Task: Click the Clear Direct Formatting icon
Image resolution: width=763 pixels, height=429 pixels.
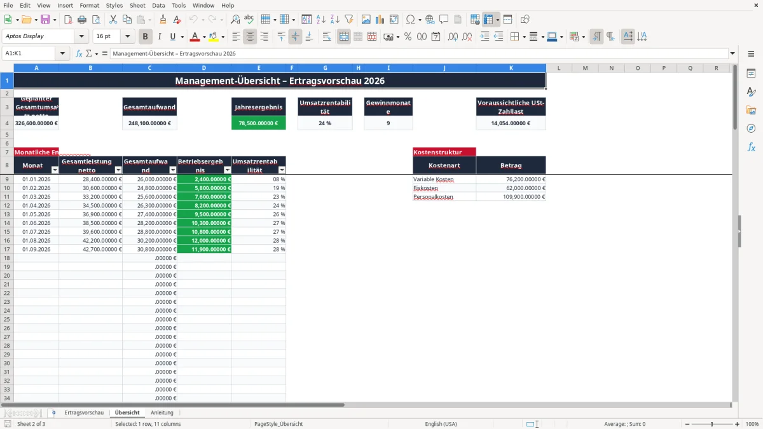Action: 177,20
